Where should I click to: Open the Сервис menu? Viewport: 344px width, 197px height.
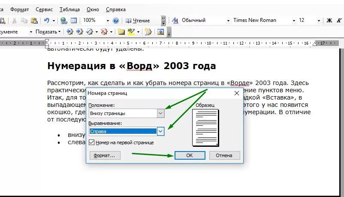[44, 9]
